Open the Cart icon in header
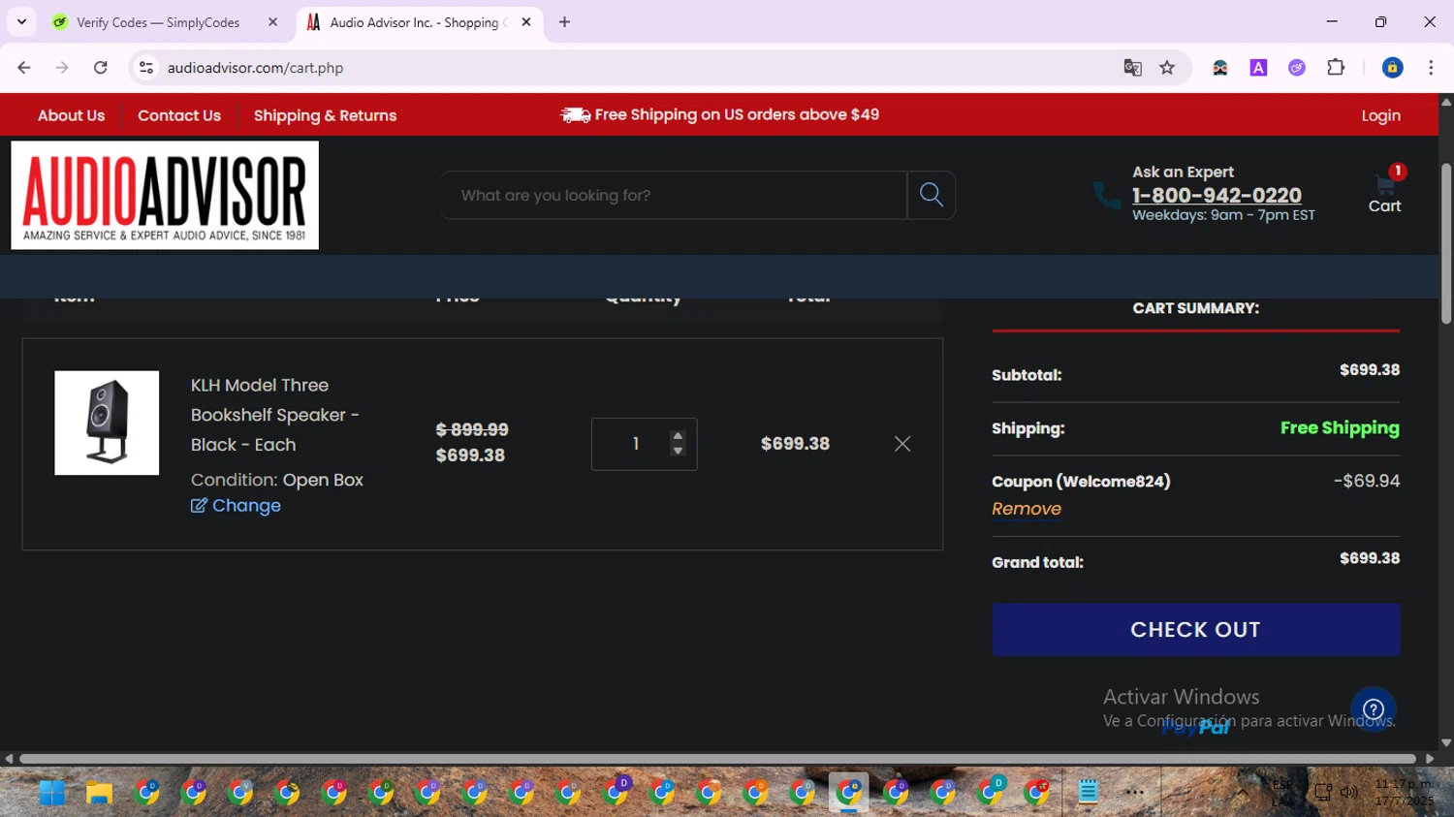This screenshot has height=817, width=1454. 1384,193
